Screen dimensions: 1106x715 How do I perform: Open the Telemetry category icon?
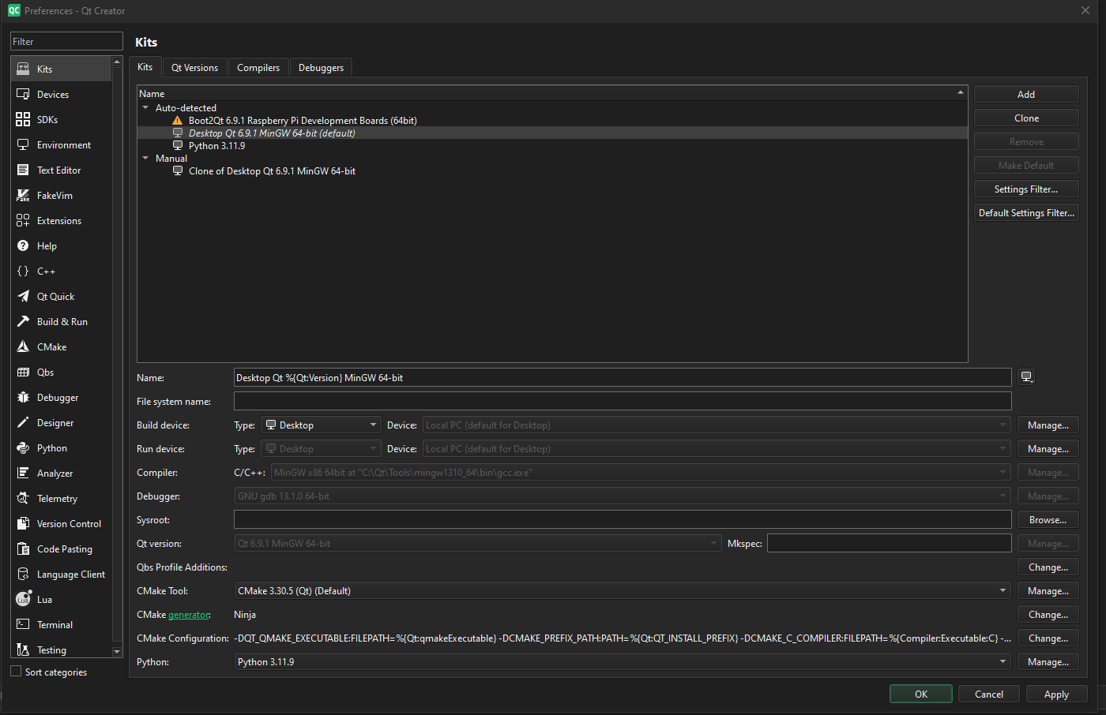(23, 499)
